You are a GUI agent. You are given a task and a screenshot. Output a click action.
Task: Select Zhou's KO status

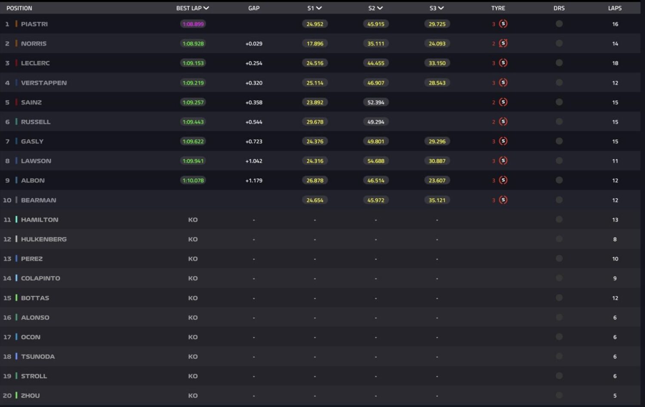[193, 396]
